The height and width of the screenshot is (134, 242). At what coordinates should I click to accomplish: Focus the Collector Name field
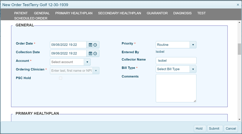click(176, 60)
